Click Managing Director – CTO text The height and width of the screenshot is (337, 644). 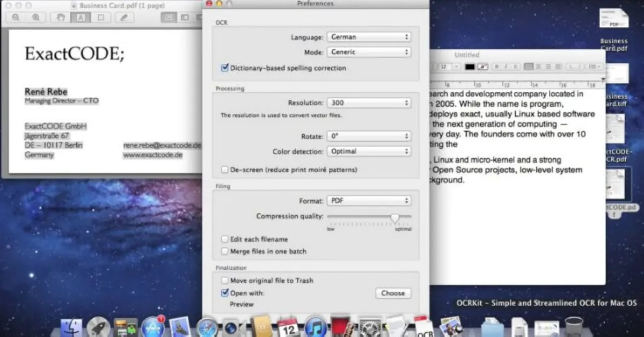pos(62,101)
